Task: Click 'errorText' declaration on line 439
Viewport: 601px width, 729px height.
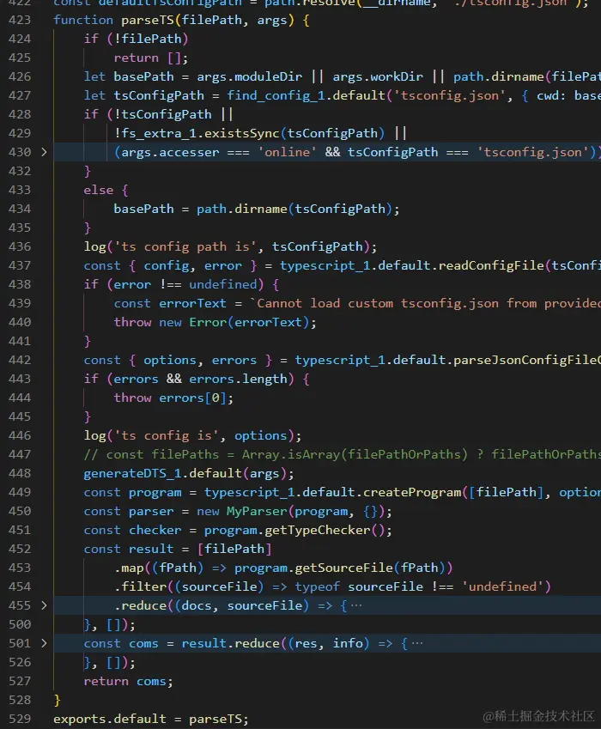Action: pos(192,304)
